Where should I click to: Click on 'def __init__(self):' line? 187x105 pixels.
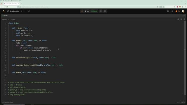click(21, 28)
